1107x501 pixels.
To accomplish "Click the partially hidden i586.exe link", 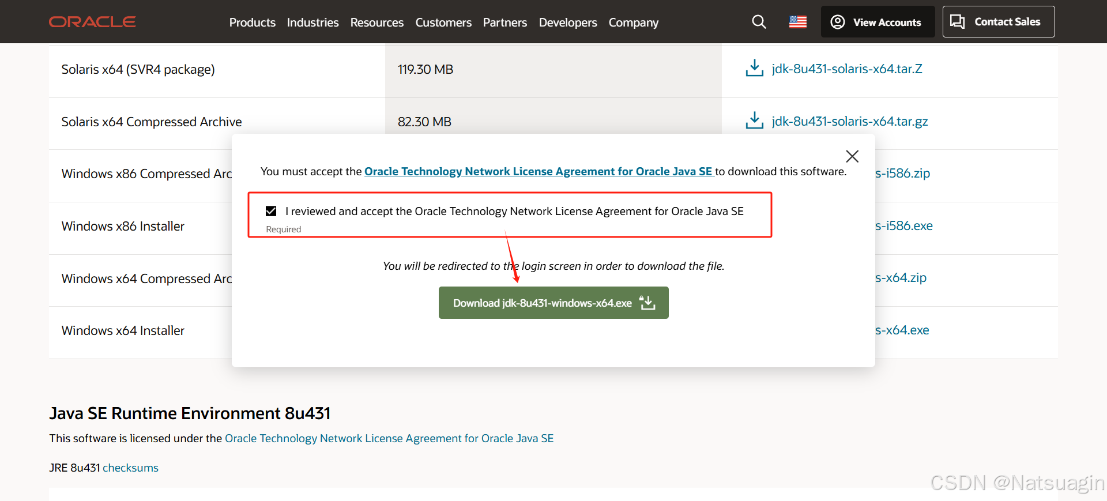I will click(904, 225).
